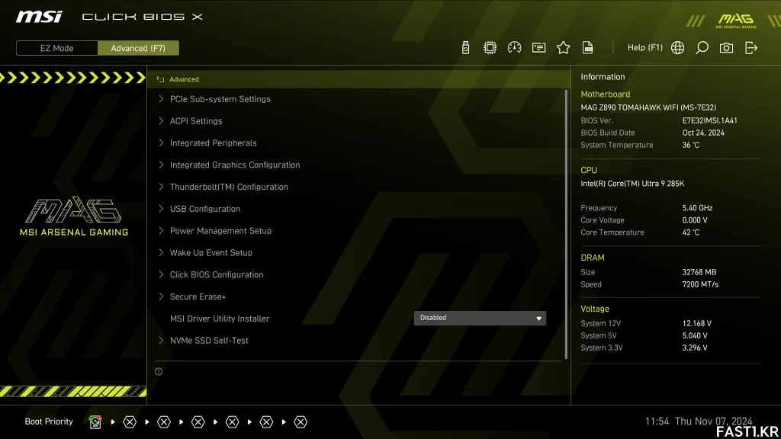Open the CPU chip settings icon
The height and width of the screenshot is (439, 781).
pos(490,48)
